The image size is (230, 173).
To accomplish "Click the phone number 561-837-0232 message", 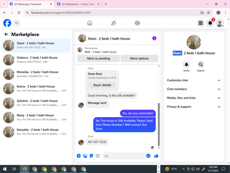I will click(x=97, y=142).
